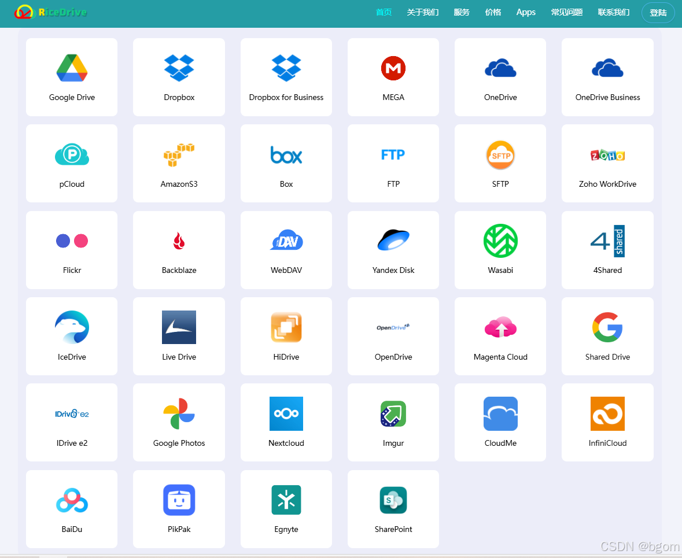Click the 'IDrive e2' label text
Viewport: 682px width, 558px height.
[72, 443]
